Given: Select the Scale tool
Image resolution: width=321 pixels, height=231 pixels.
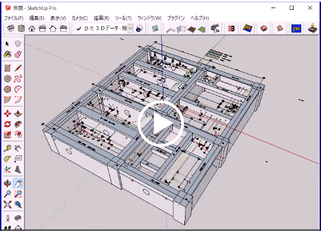Looking at the screenshot, I should coord(8,135).
